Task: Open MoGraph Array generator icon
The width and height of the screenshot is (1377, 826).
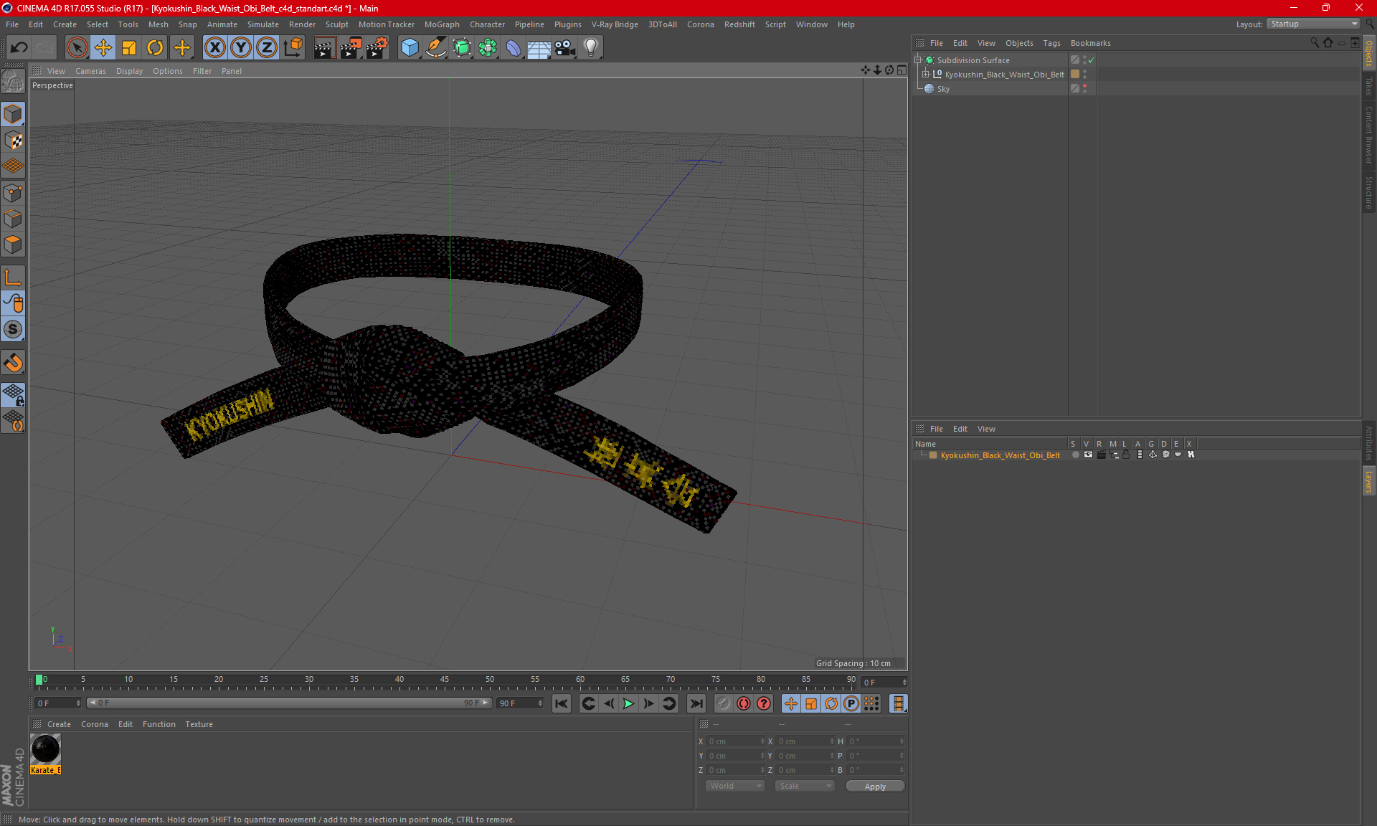Action: point(488,48)
